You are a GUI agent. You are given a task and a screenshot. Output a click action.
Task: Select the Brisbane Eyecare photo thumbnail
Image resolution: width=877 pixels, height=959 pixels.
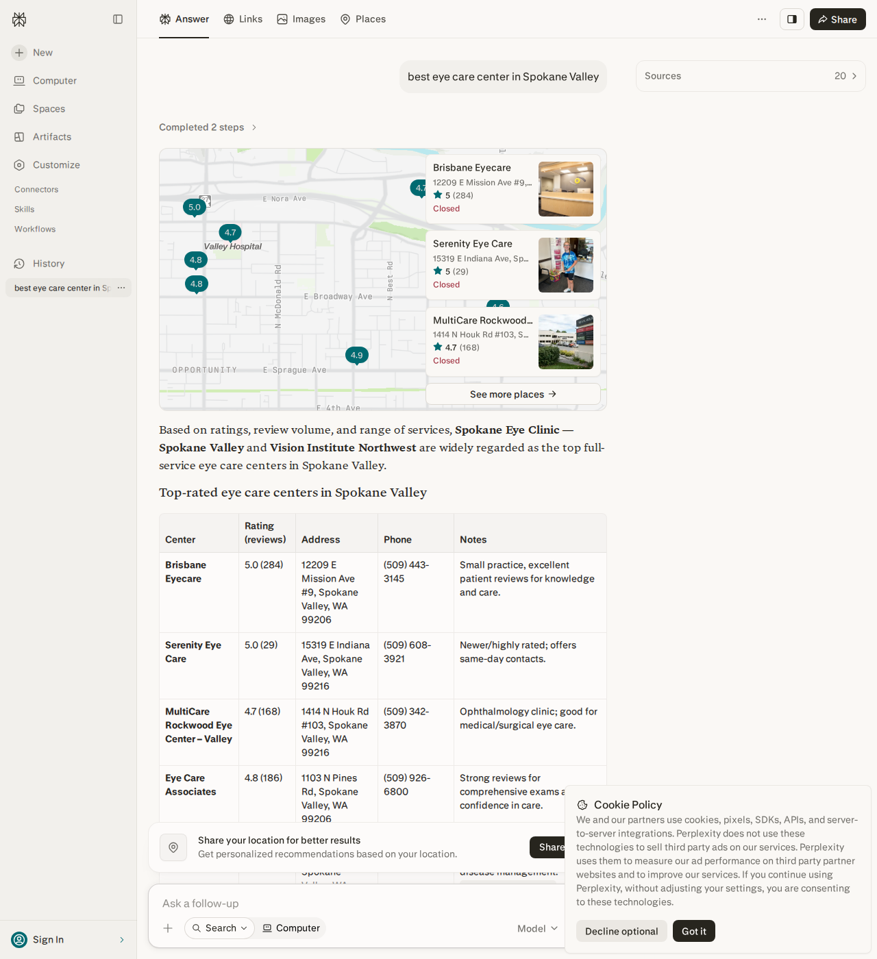[x=566, y=189]
